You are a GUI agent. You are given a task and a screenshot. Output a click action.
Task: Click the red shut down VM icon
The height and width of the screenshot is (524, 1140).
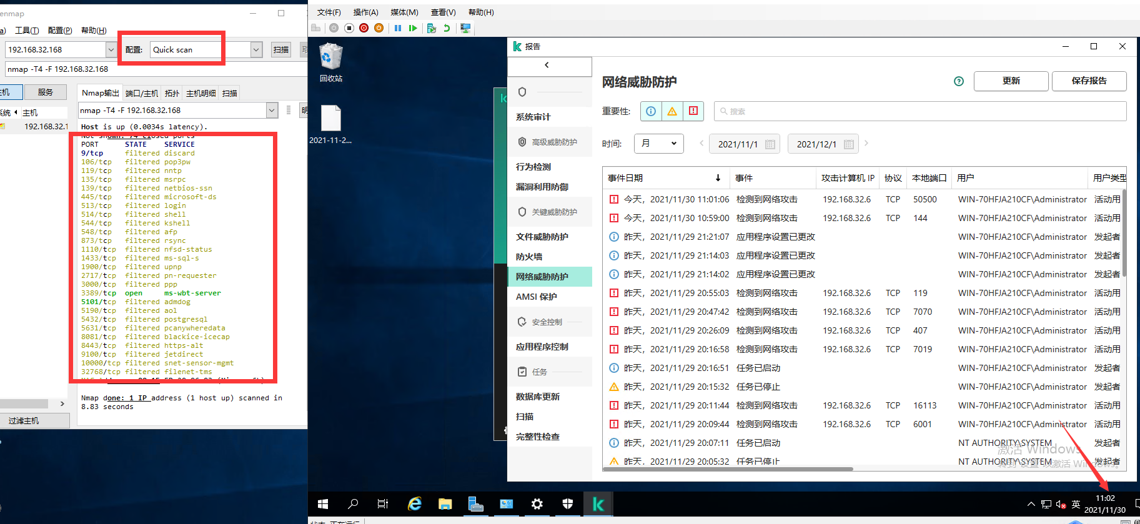click(364, 28)
